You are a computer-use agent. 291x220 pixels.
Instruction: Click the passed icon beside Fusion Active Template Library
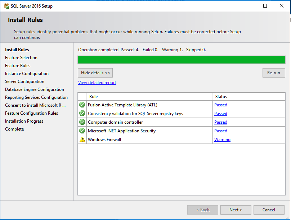[x=82, y=105]
